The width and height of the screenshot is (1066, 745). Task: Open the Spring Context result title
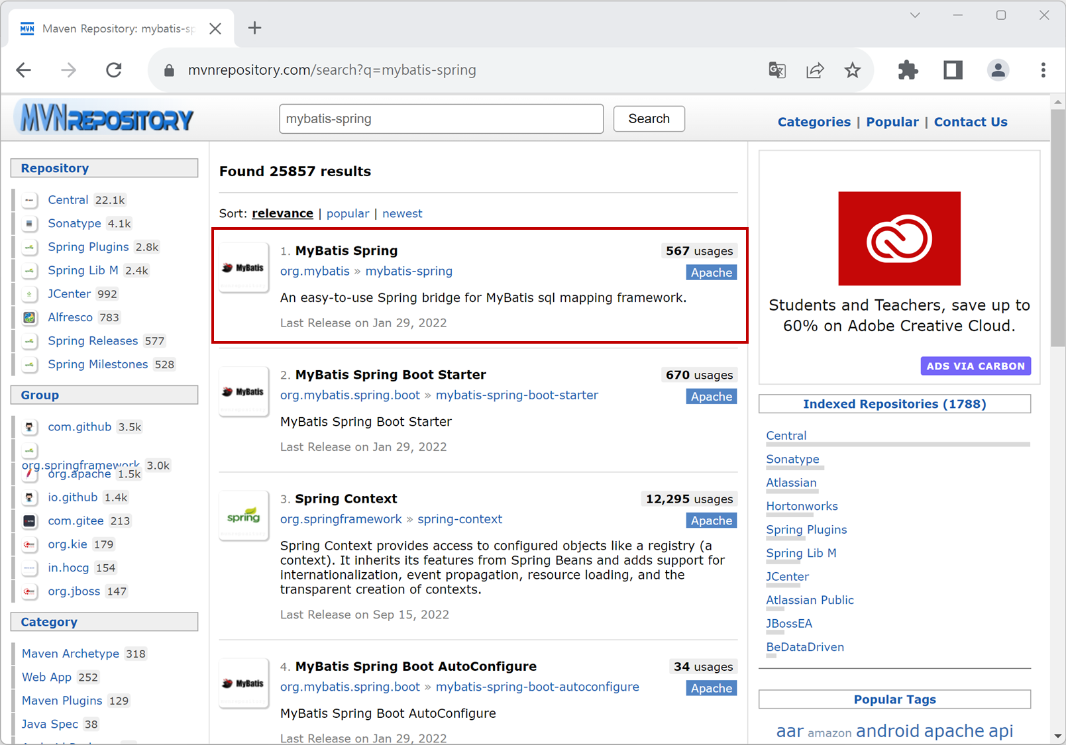(x=346, y=499)
